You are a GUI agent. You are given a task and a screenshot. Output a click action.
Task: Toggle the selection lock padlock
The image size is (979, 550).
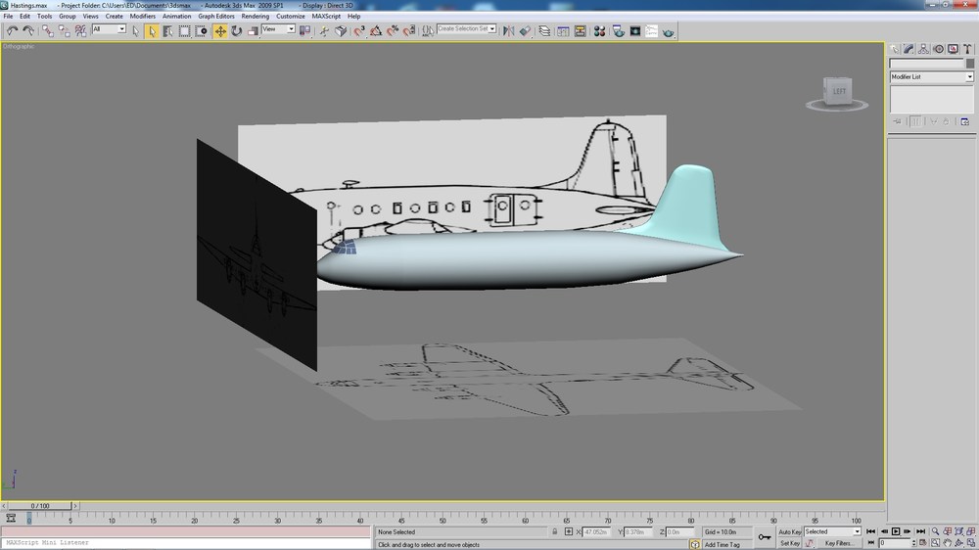click(554, 532)
